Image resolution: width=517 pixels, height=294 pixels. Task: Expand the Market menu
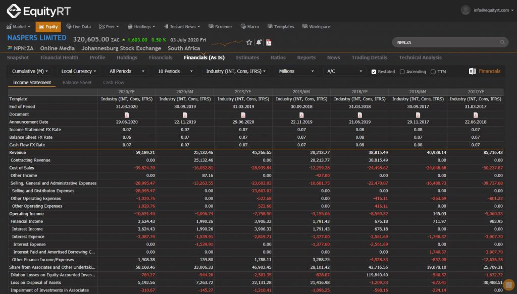(19, 27)
